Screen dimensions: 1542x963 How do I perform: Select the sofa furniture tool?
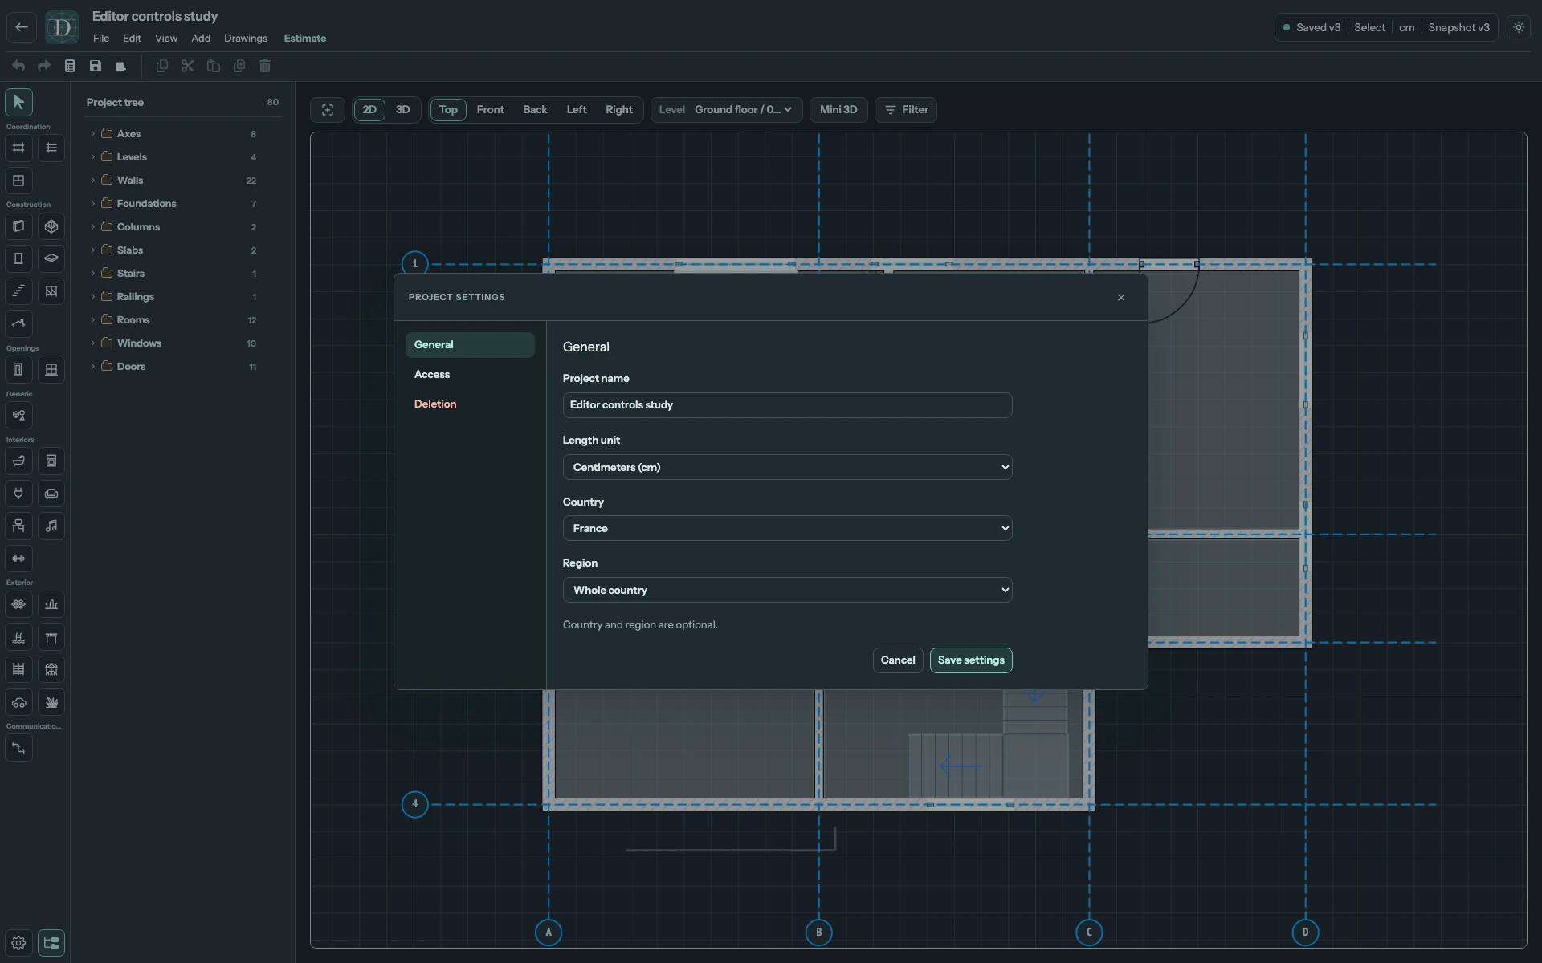pos(51,494)
